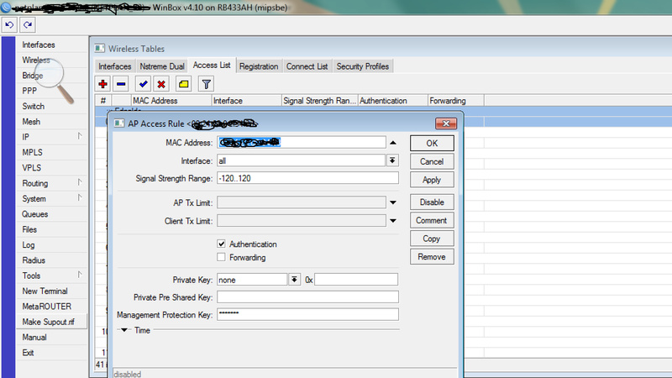Click the OK button
Screen dimensions: 672x378
432,143
